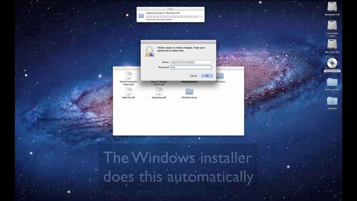Select the reFX NEXUS2 disc icon
The image size is (357, 201).
pos(332,63)
